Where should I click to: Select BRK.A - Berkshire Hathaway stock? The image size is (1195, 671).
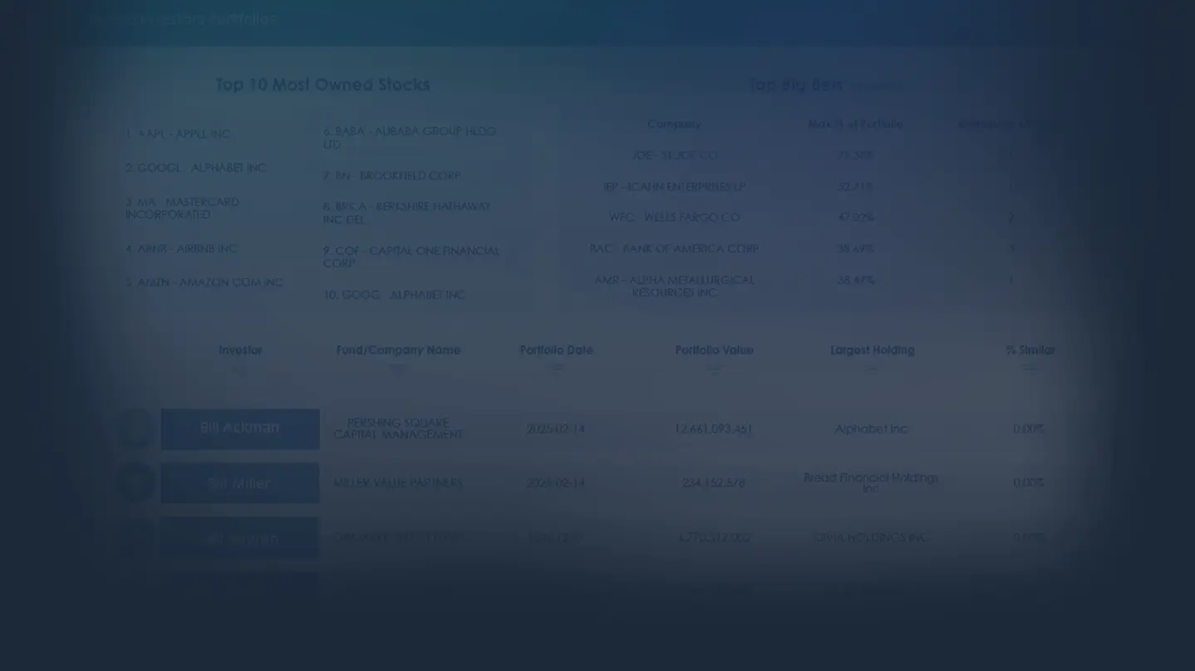coord(407,213)
